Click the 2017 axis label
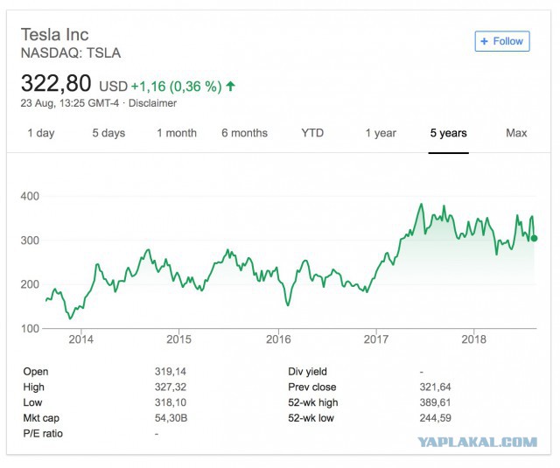 (x=376, y=339)
